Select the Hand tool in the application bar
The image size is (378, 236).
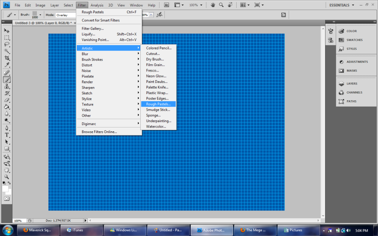pos(213,5)
